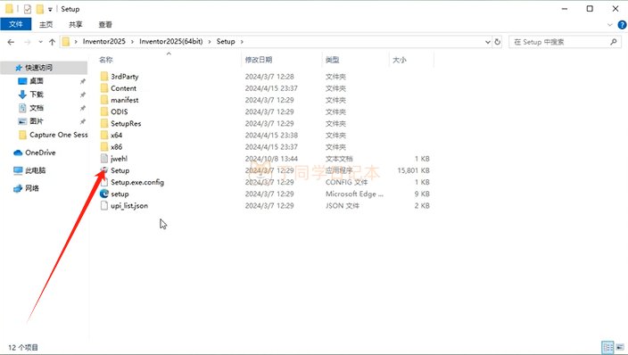The height and width of the screenshot is (355, 628).
Task: Go up one folder level
Action: (x=52, y=42)
